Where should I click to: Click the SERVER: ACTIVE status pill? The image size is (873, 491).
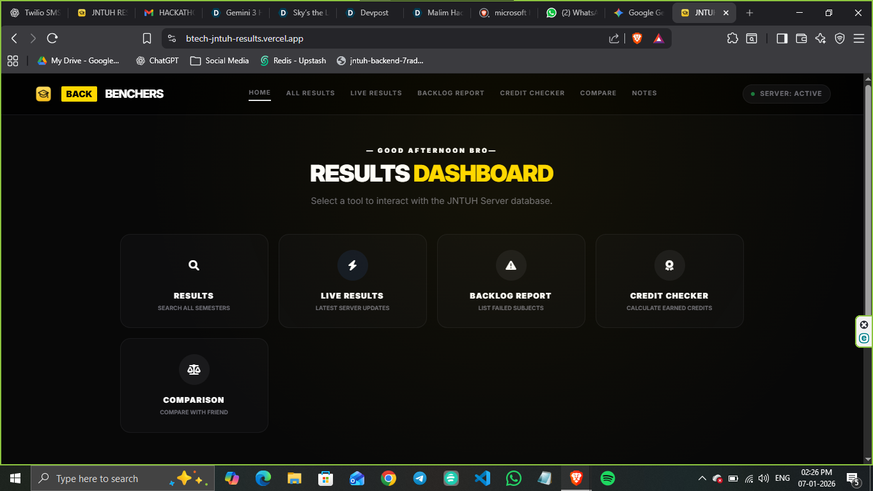click(x=787, y=94)
